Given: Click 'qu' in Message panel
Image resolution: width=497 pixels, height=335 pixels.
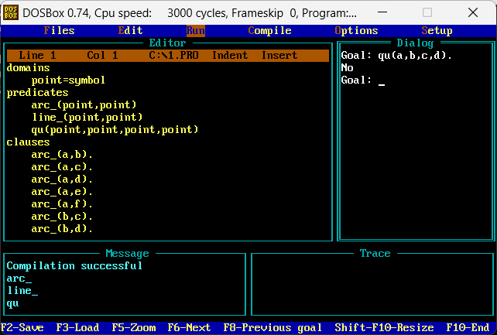Looking at the screenshot, I should [x=12, y=303].
